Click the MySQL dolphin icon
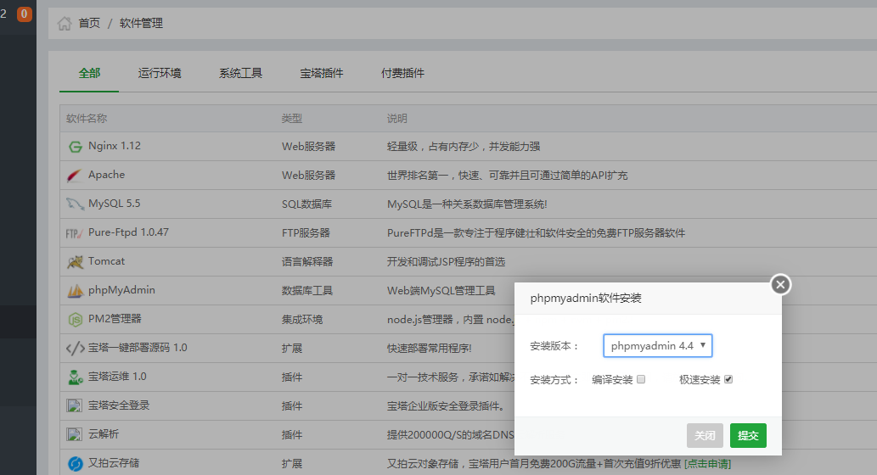The image size is (877, 475). tap(75, 204)
